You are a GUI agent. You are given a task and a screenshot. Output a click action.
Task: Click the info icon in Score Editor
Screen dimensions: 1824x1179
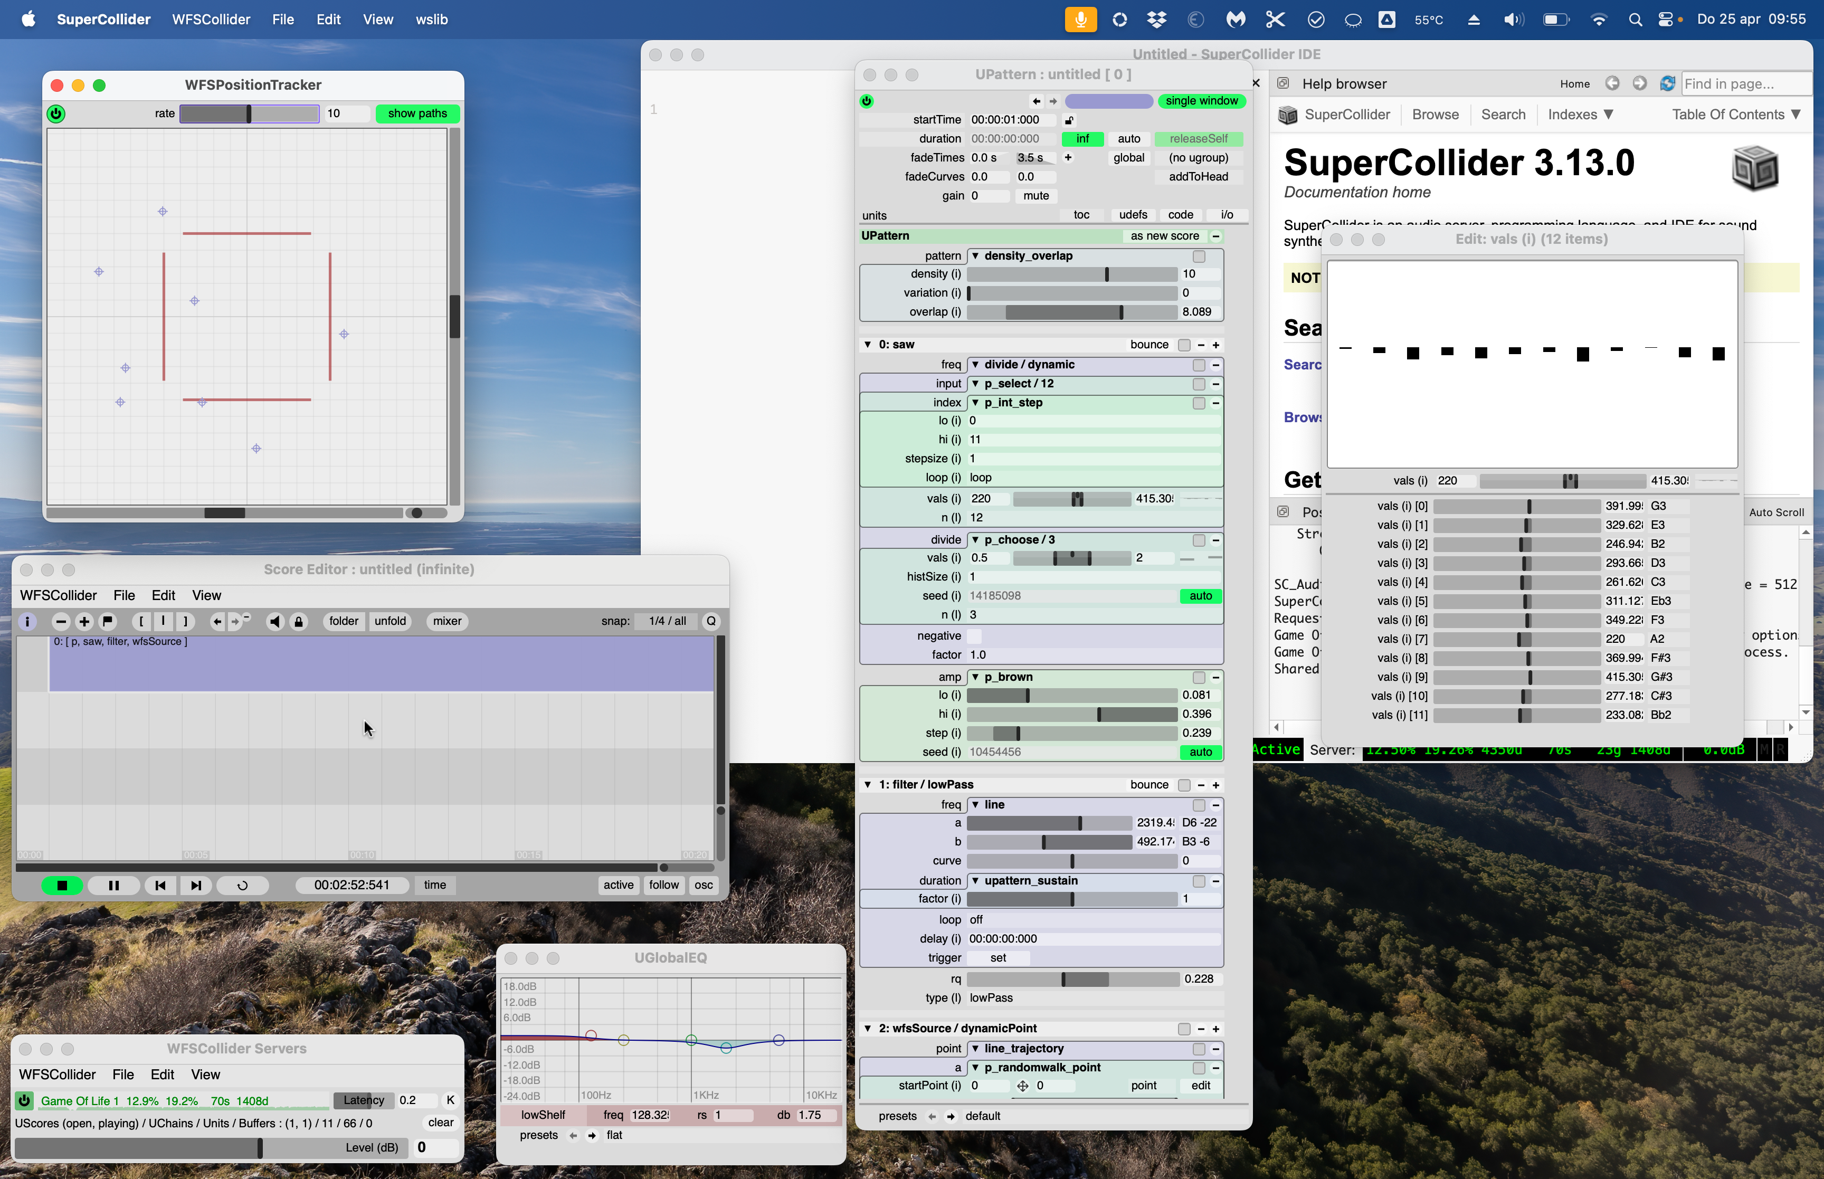pos(27,621)
